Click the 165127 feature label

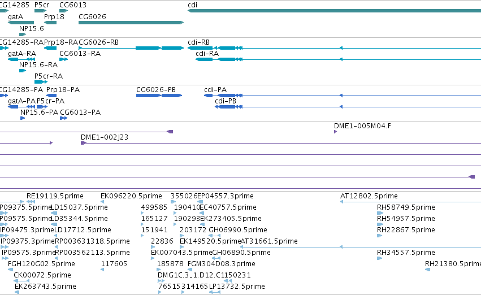[x=154, y=219]
